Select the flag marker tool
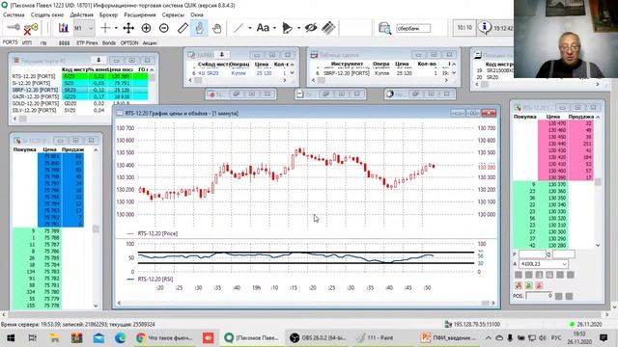 (288, 28)
